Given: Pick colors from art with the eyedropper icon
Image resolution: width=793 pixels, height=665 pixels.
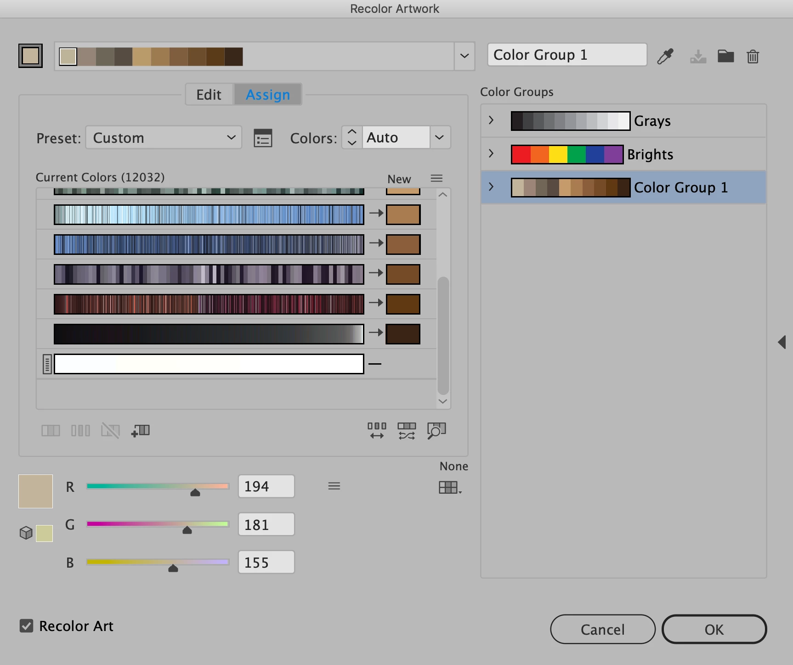Looking at the screenshot, I should pos(665,56).
